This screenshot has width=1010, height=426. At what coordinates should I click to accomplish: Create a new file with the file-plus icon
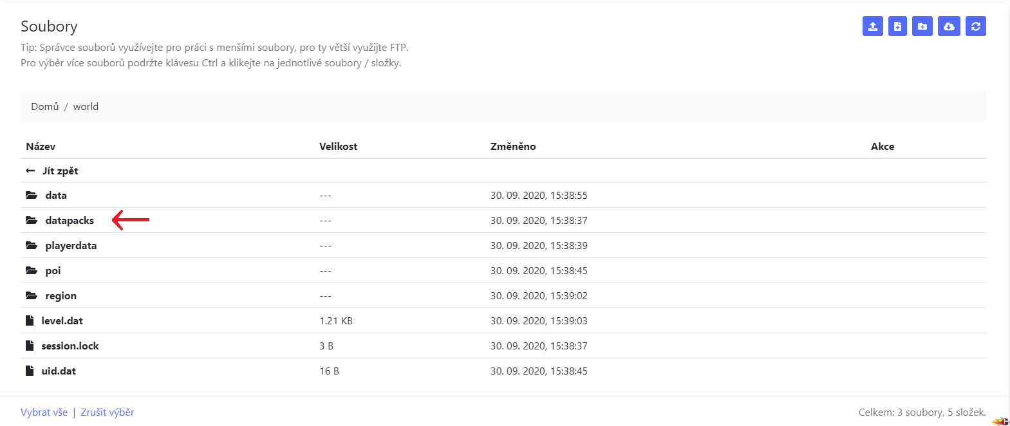point(897,26)
